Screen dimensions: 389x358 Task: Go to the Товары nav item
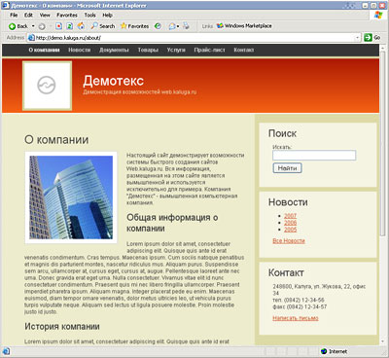point(148,50)
